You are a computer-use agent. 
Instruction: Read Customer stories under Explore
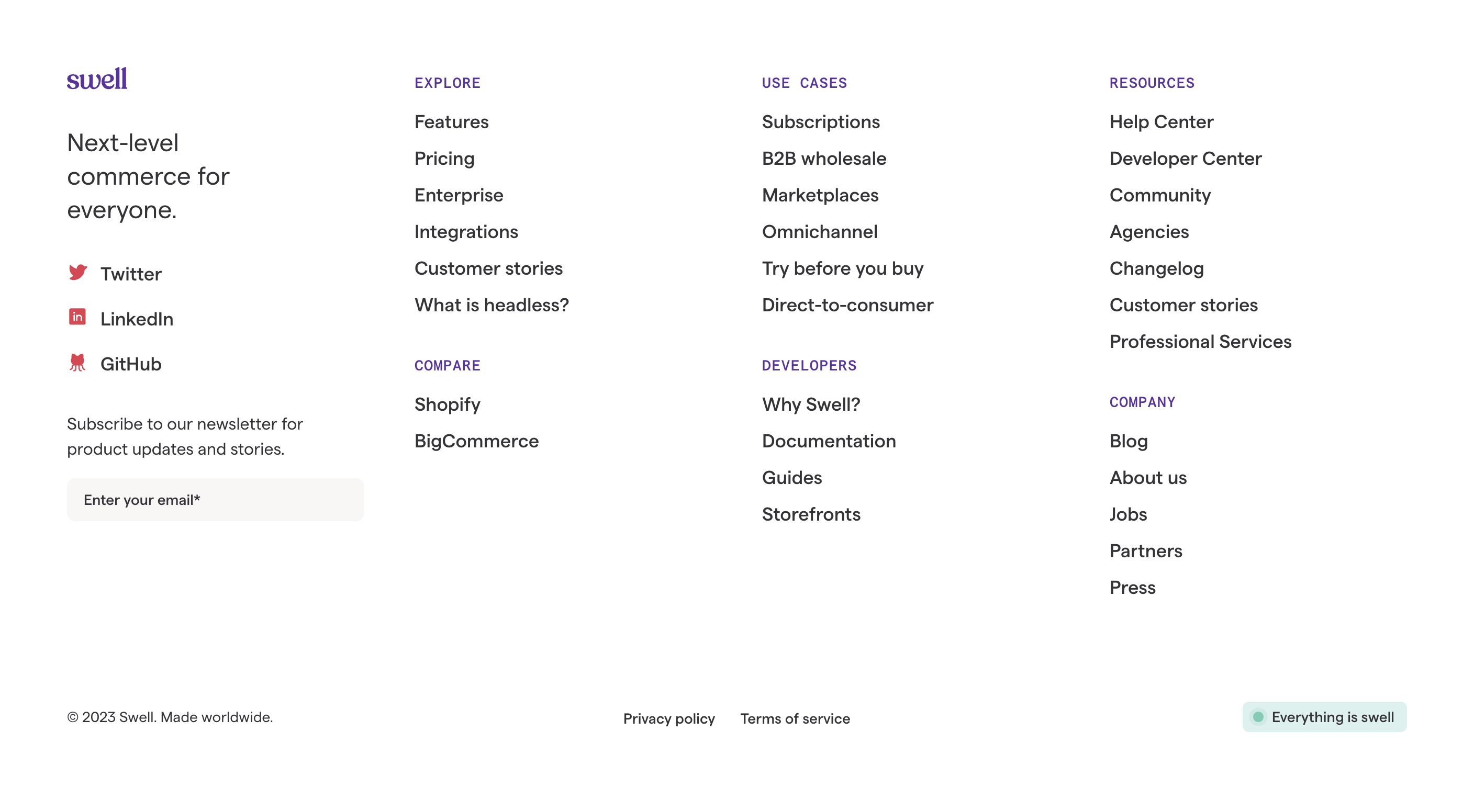[x=488, y=268]
